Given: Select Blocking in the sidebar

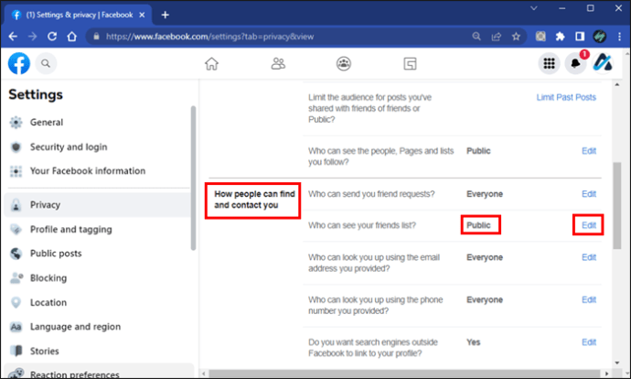Looking at the screenshot, I should tap(48, 278).
